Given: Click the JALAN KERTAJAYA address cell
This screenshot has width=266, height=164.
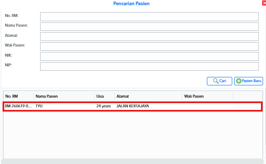Looking at the screenshot, I should 133,106.
